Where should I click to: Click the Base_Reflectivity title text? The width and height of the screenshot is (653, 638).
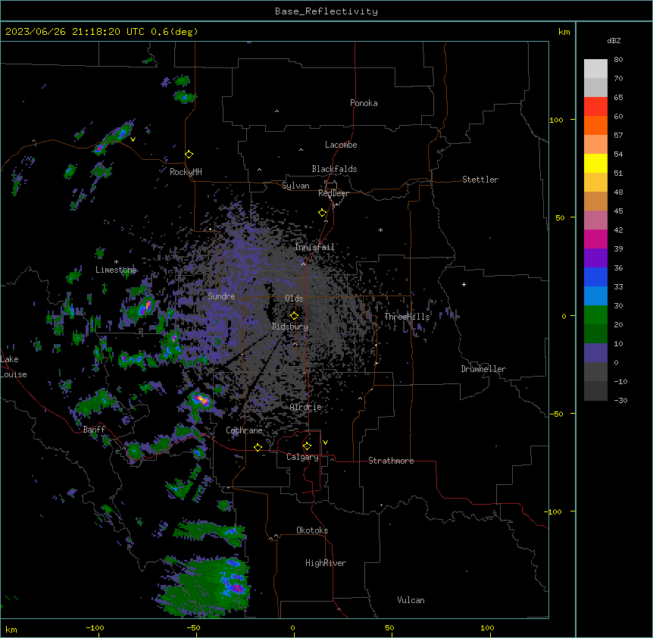point(326,11)
